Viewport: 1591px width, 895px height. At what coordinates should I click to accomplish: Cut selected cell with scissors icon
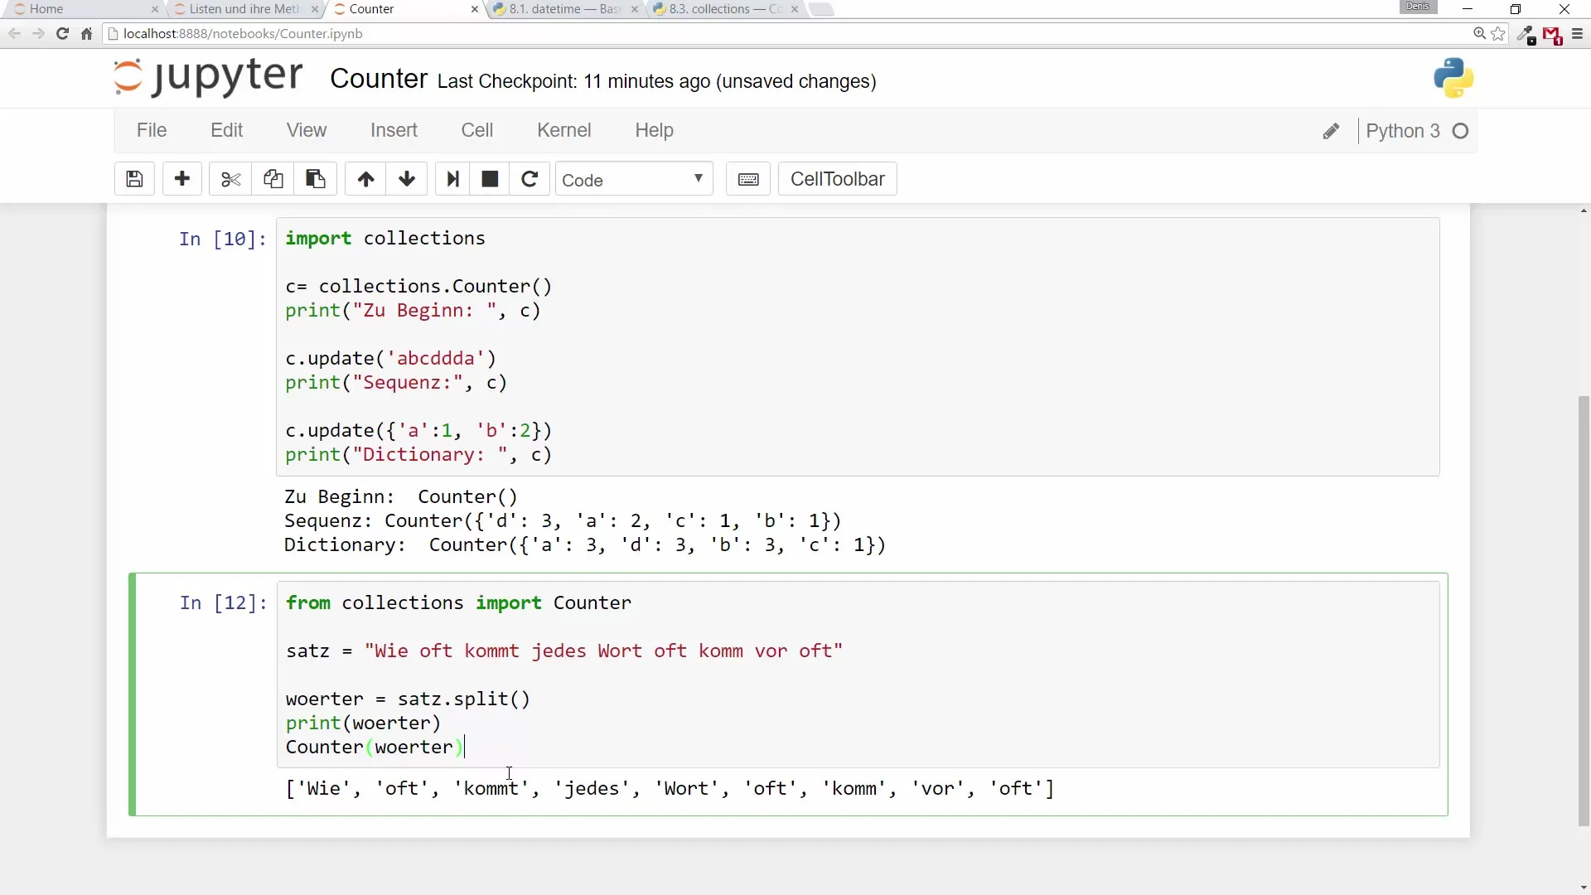(230, 179)
